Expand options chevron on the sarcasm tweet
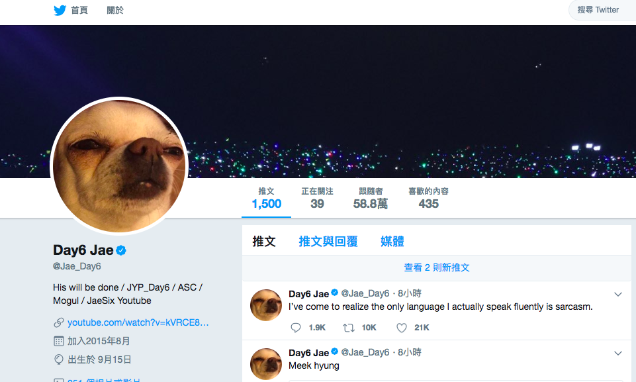Viewport: 636px width, 382px height. click(617, 295)
